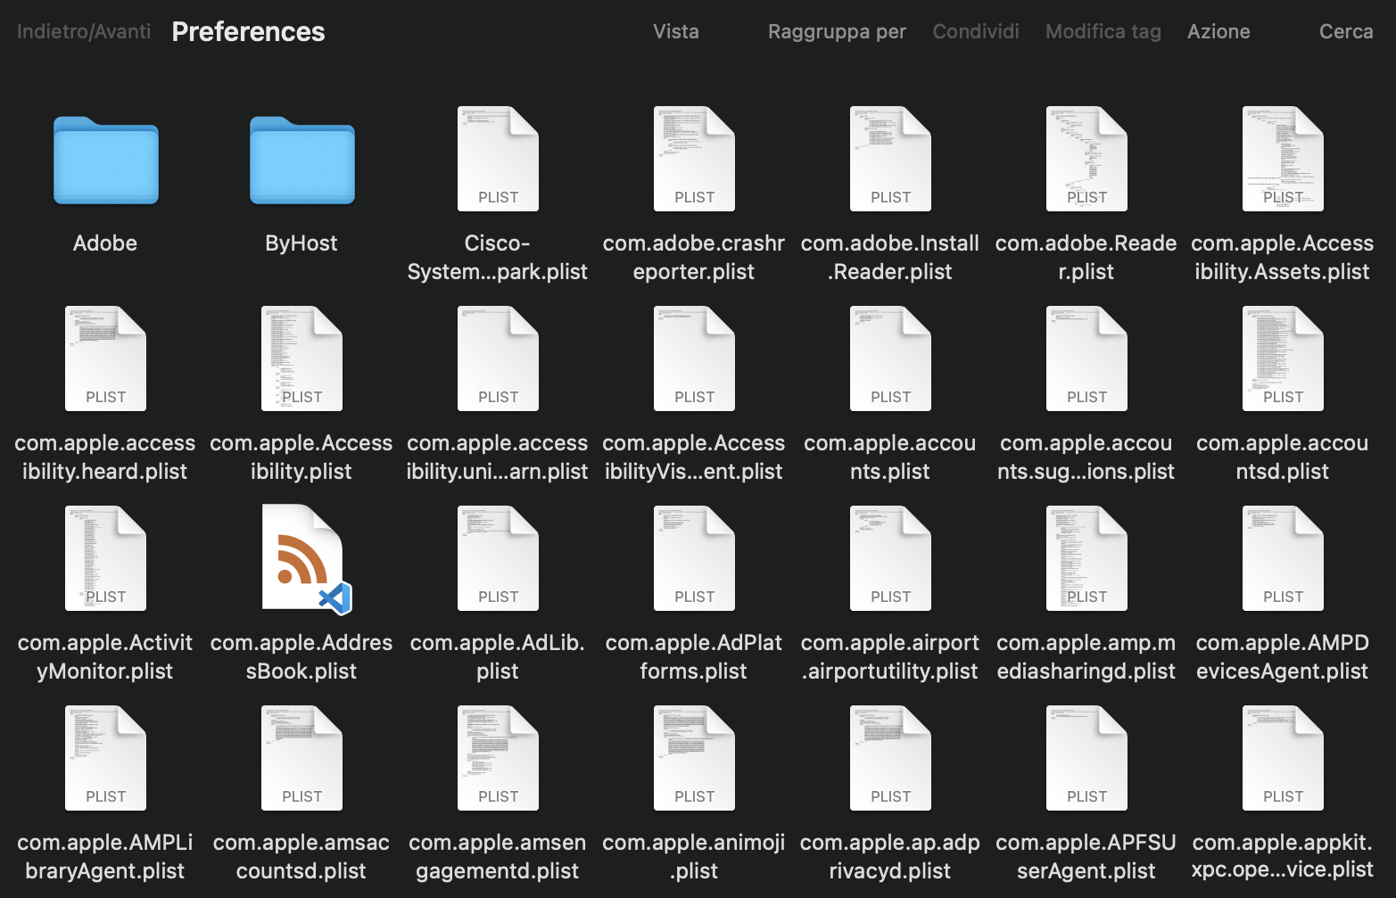1396x898 pixels.
Task: Select the com.apple.Accessibility.plist icon
Action: [x=302, y=358]
